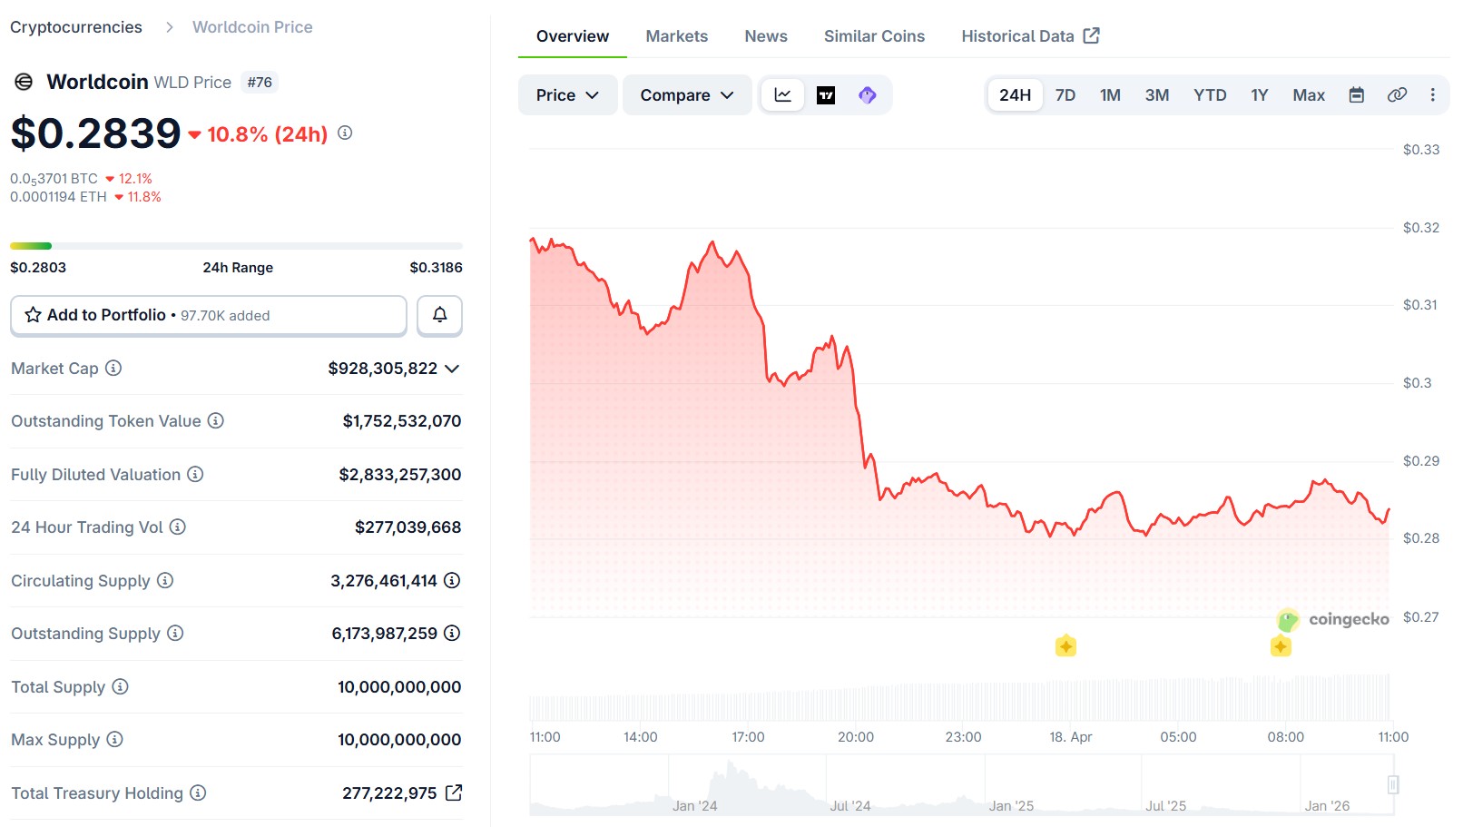Switch chart range to 7D
1463x827 pixels.
pos(1065,95)
